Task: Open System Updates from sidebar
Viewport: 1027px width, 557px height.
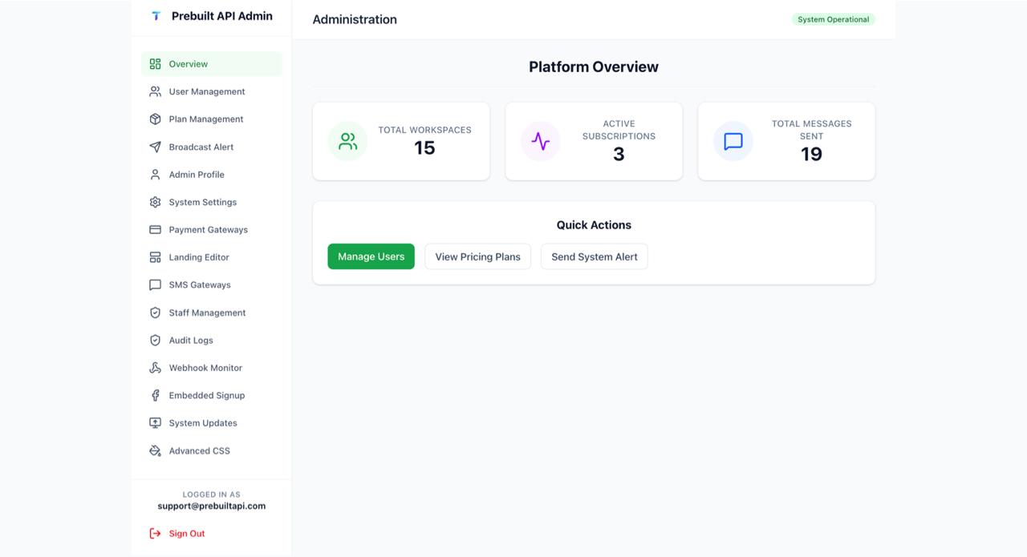Action: [x=203, y=423]
